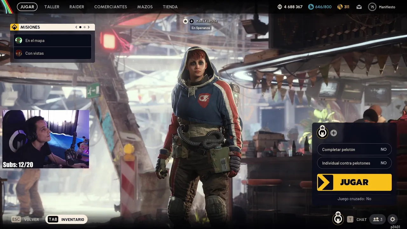Go to the COMERCIANTES tab

point(111,7)
